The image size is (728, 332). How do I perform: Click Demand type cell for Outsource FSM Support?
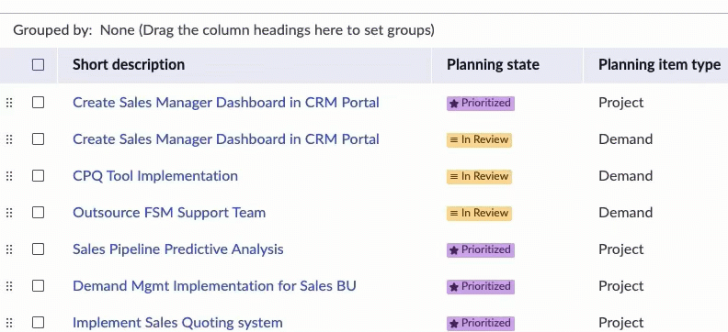pyautogui.click(x=625, y=213)
